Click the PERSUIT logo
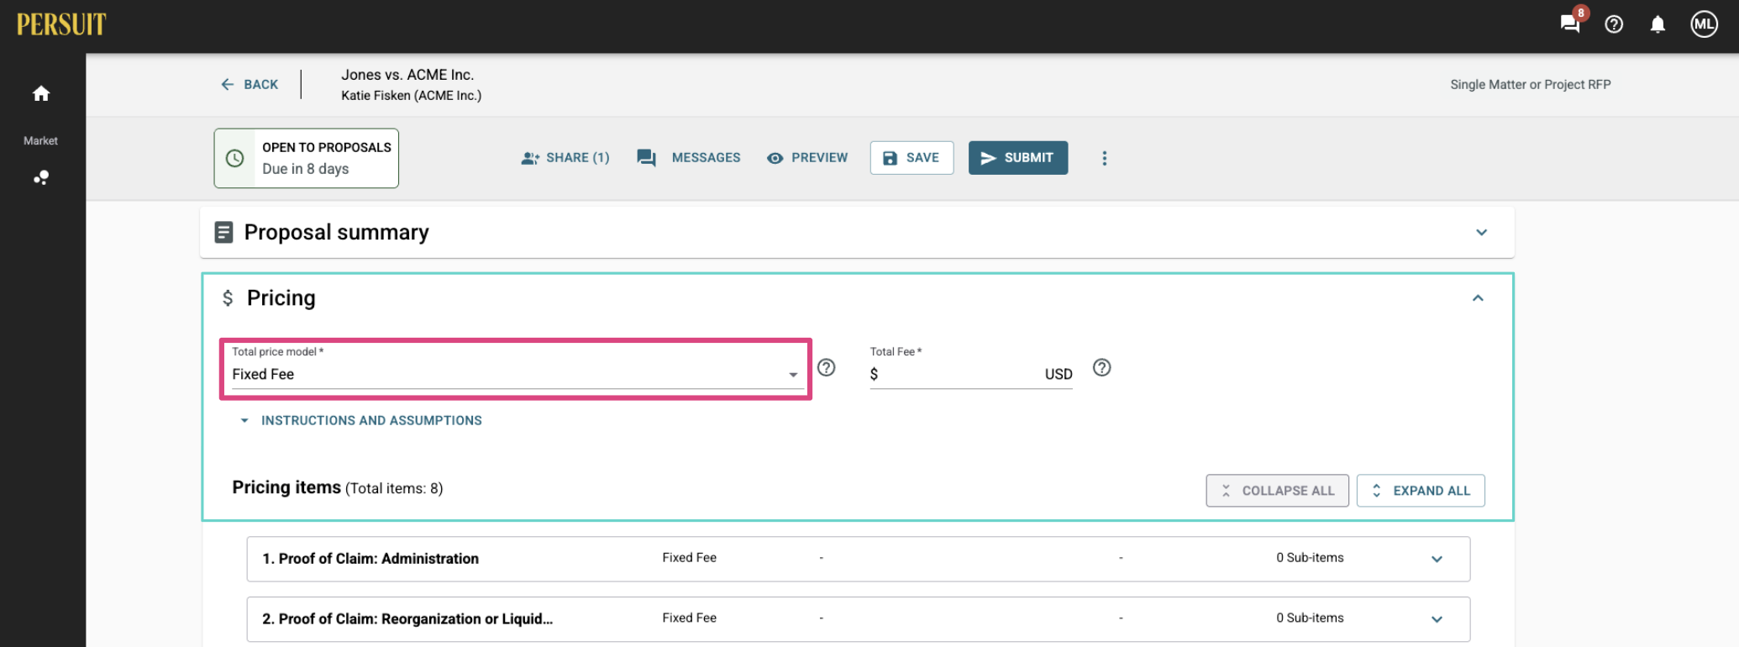 click(x=61, y=24)
